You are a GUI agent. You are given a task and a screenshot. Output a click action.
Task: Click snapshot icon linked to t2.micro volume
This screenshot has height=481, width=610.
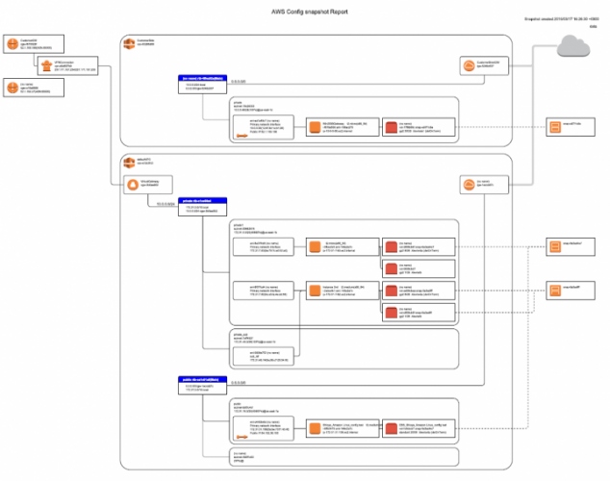(555, 246)
